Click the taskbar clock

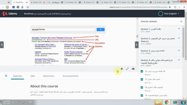6,102
